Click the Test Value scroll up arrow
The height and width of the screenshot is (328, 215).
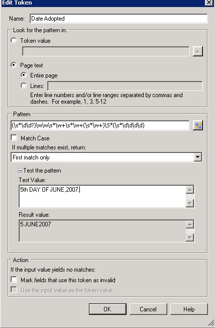click(190, 190)
